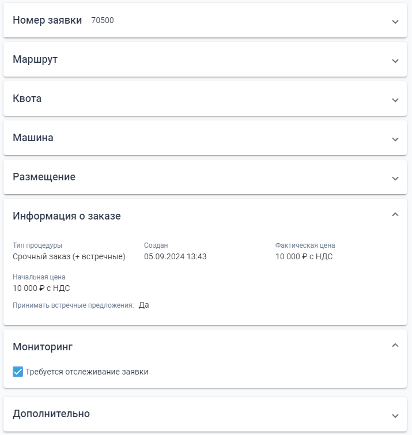412x435 pixels.
Task: Click request number 70500
Action: pos(103,21)
